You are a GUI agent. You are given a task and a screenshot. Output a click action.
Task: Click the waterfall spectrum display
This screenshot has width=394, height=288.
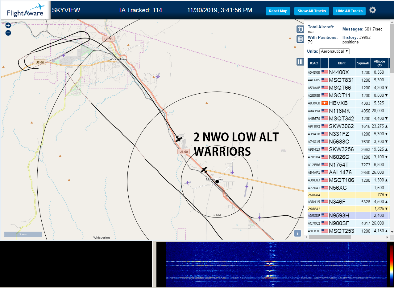276,265
